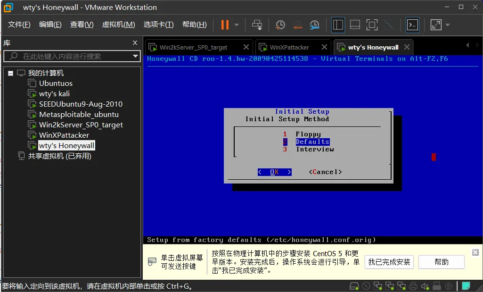
Task: Close the Win2kServer_SP0_target tab
Action: [x=246, y=47]
